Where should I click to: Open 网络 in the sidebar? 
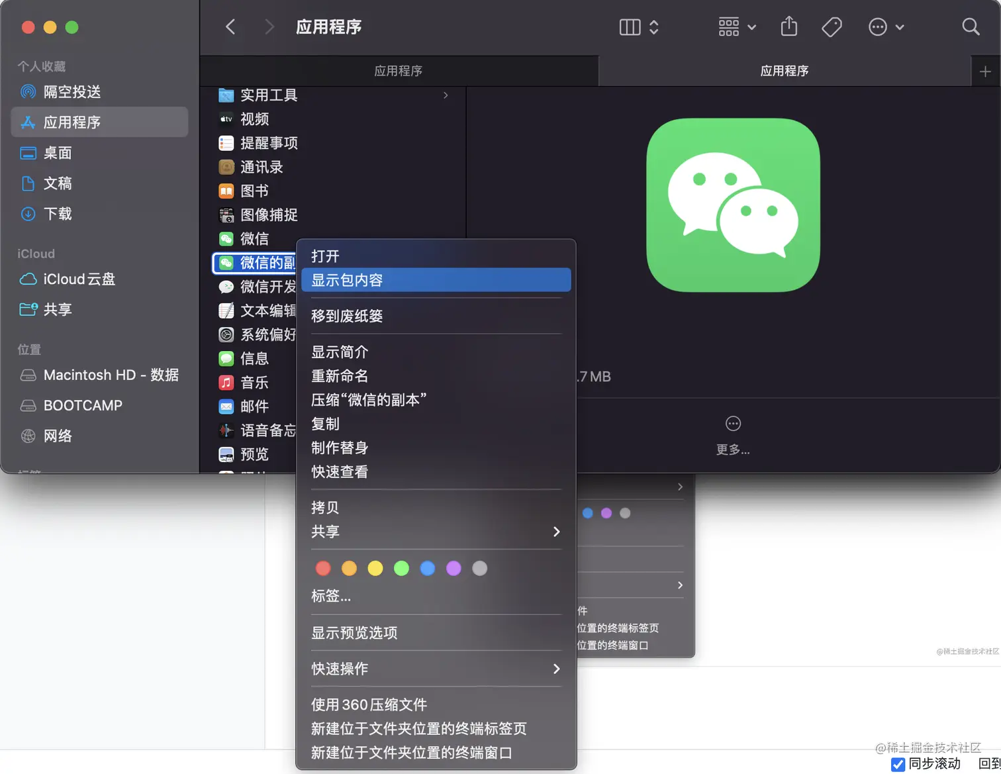(x=100, y=436)
